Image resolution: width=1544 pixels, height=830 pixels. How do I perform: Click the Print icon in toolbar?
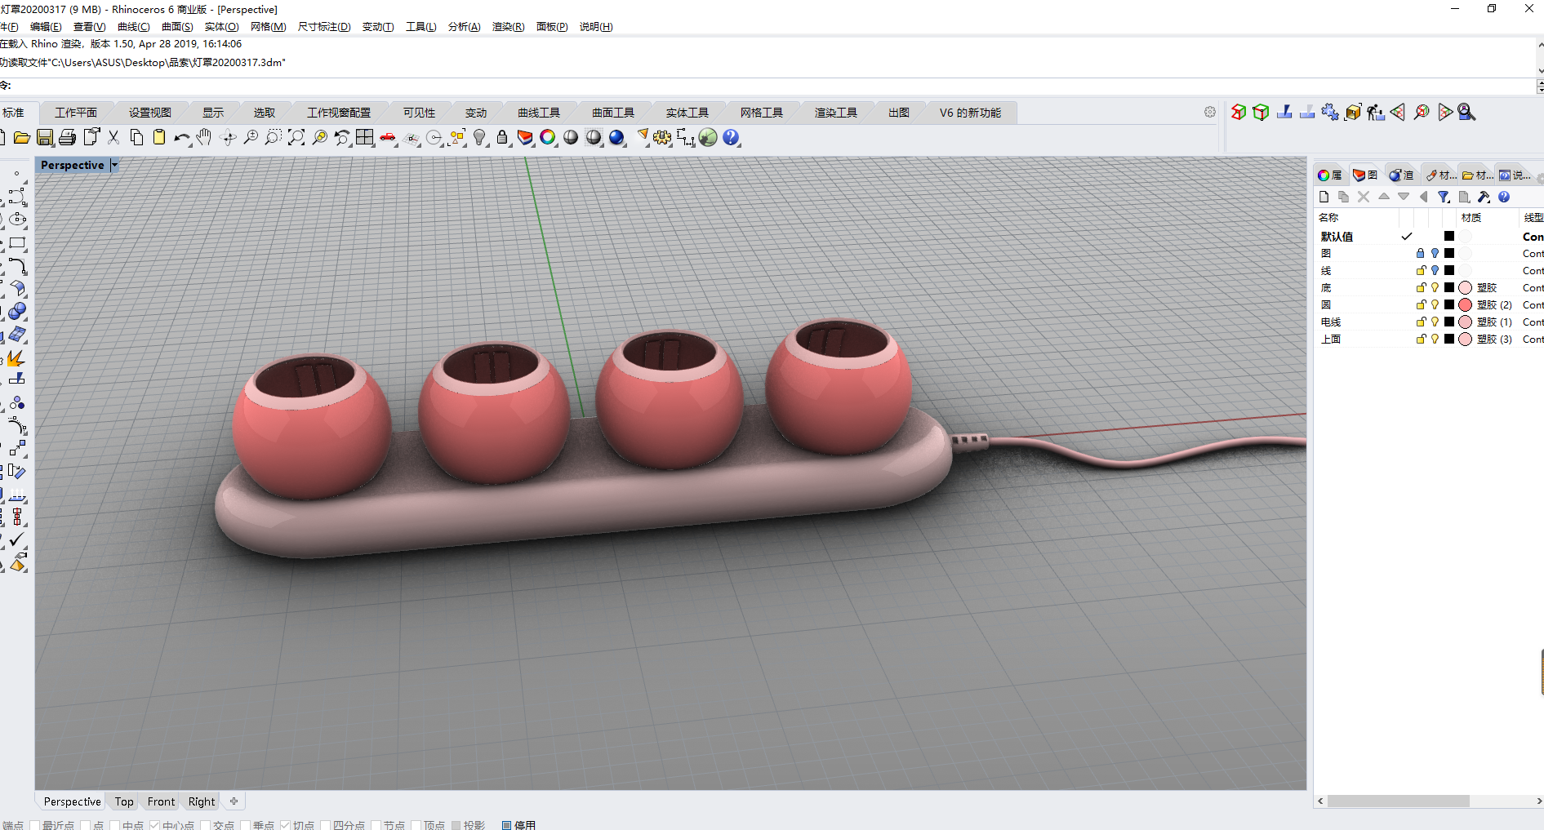click(x=68, y=138)
